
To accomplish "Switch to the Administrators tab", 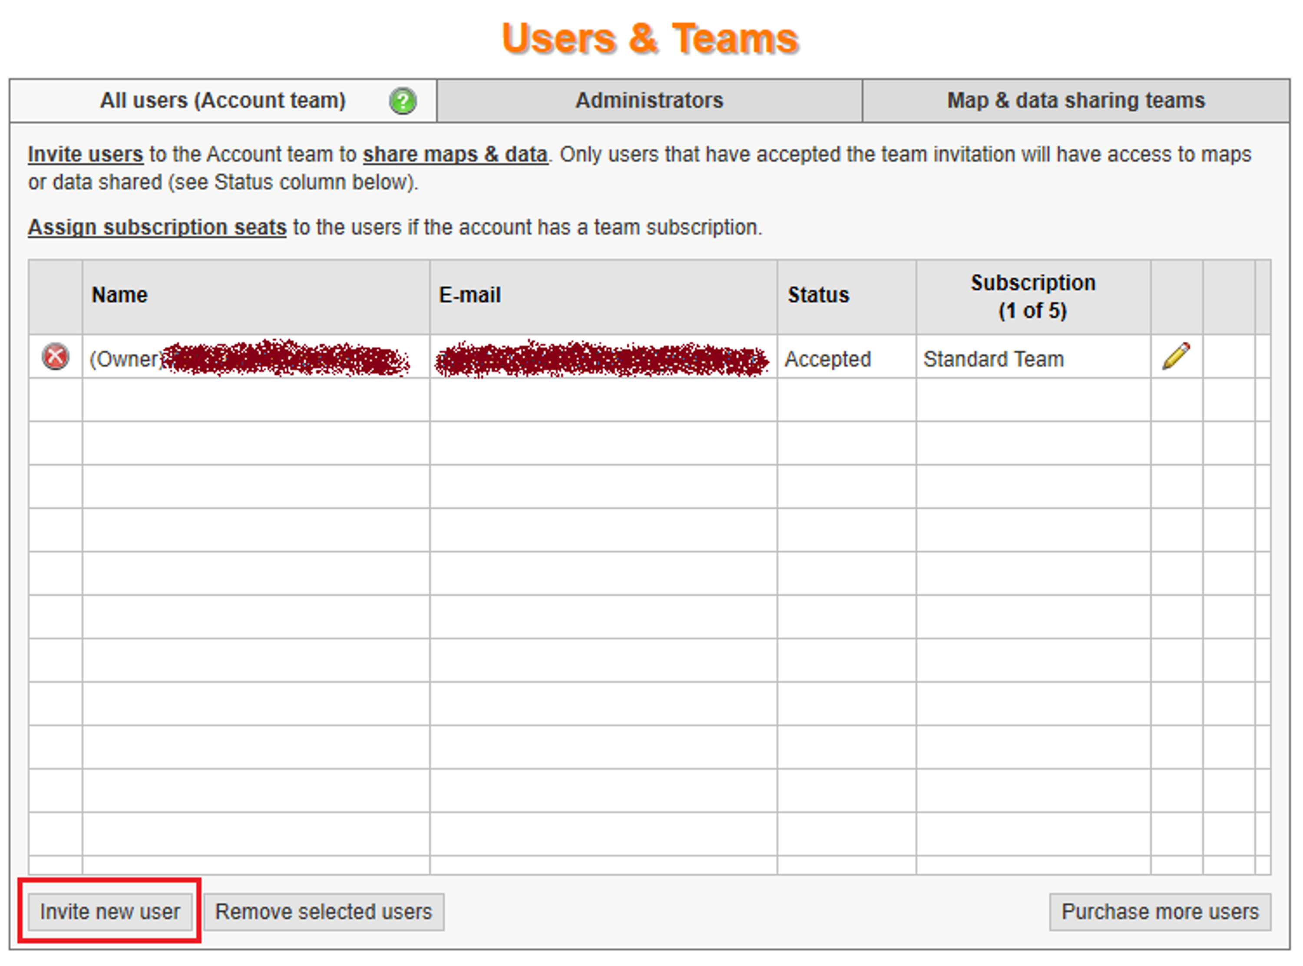I will 649,101.
